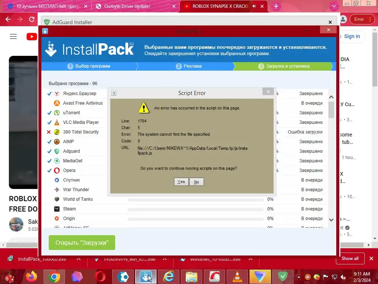Click the checkmark next to AIMP
Viewport: 378px width, 284px height.
[49, 142]
